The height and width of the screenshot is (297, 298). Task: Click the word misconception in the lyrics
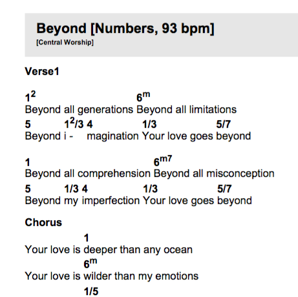(240, 174)
